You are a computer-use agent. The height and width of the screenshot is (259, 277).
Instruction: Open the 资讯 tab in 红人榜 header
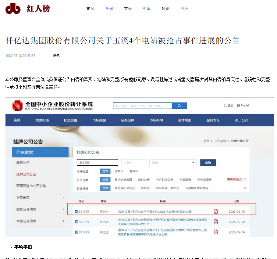109,8
